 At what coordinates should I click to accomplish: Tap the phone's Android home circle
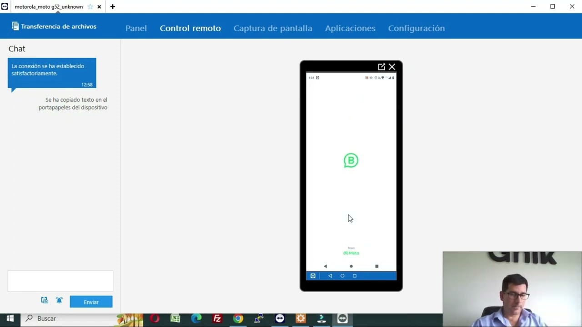pos(351,266)
